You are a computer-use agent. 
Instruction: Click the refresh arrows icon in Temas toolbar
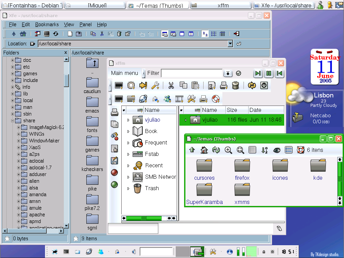[x=216, y=150]
